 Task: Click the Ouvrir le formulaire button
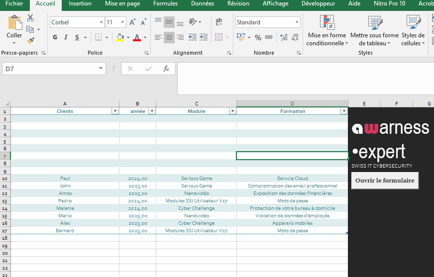(x=385, y=181)
